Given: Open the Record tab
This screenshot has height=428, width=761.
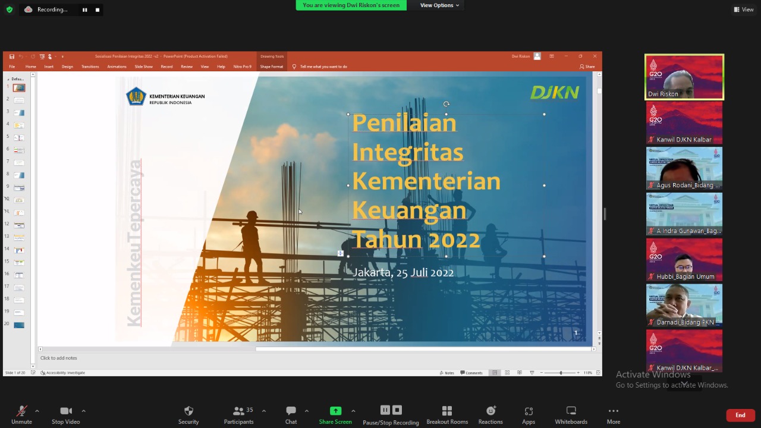Looking at the screenshot, I should (166, 67).
